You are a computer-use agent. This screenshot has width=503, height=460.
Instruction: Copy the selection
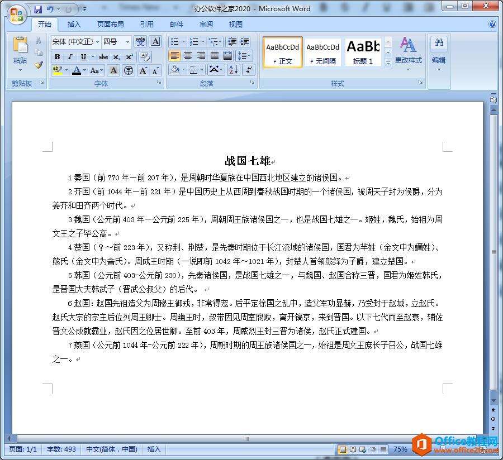pyautogui.click(x=39, y=52)
